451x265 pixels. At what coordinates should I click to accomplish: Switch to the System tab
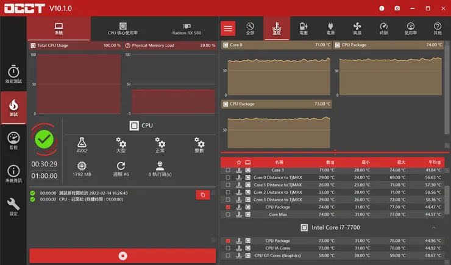[59, 29]
